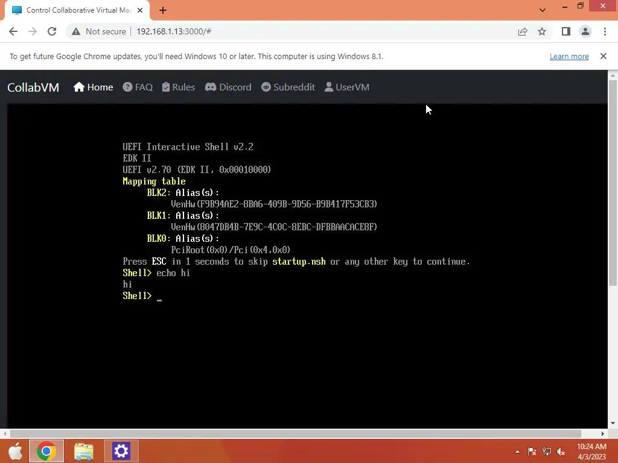The width and height of the screenshot is (618, 463).
Task: Click the vertical scrollbar thumb
Action: 613,183
